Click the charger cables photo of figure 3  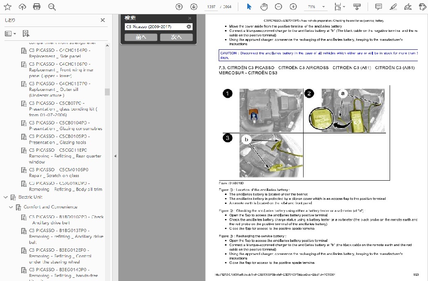271,155
